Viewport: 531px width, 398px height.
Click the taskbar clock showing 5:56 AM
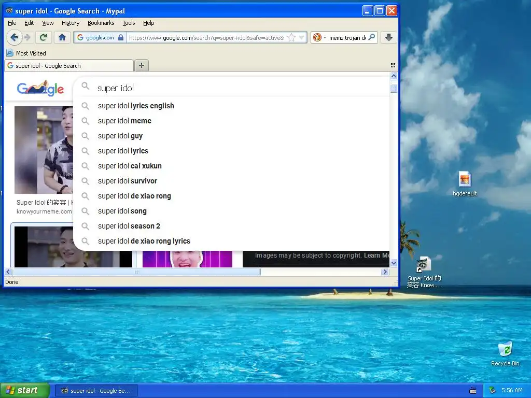512,391
